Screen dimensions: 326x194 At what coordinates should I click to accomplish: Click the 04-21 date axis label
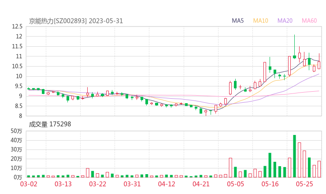point(201,184)
